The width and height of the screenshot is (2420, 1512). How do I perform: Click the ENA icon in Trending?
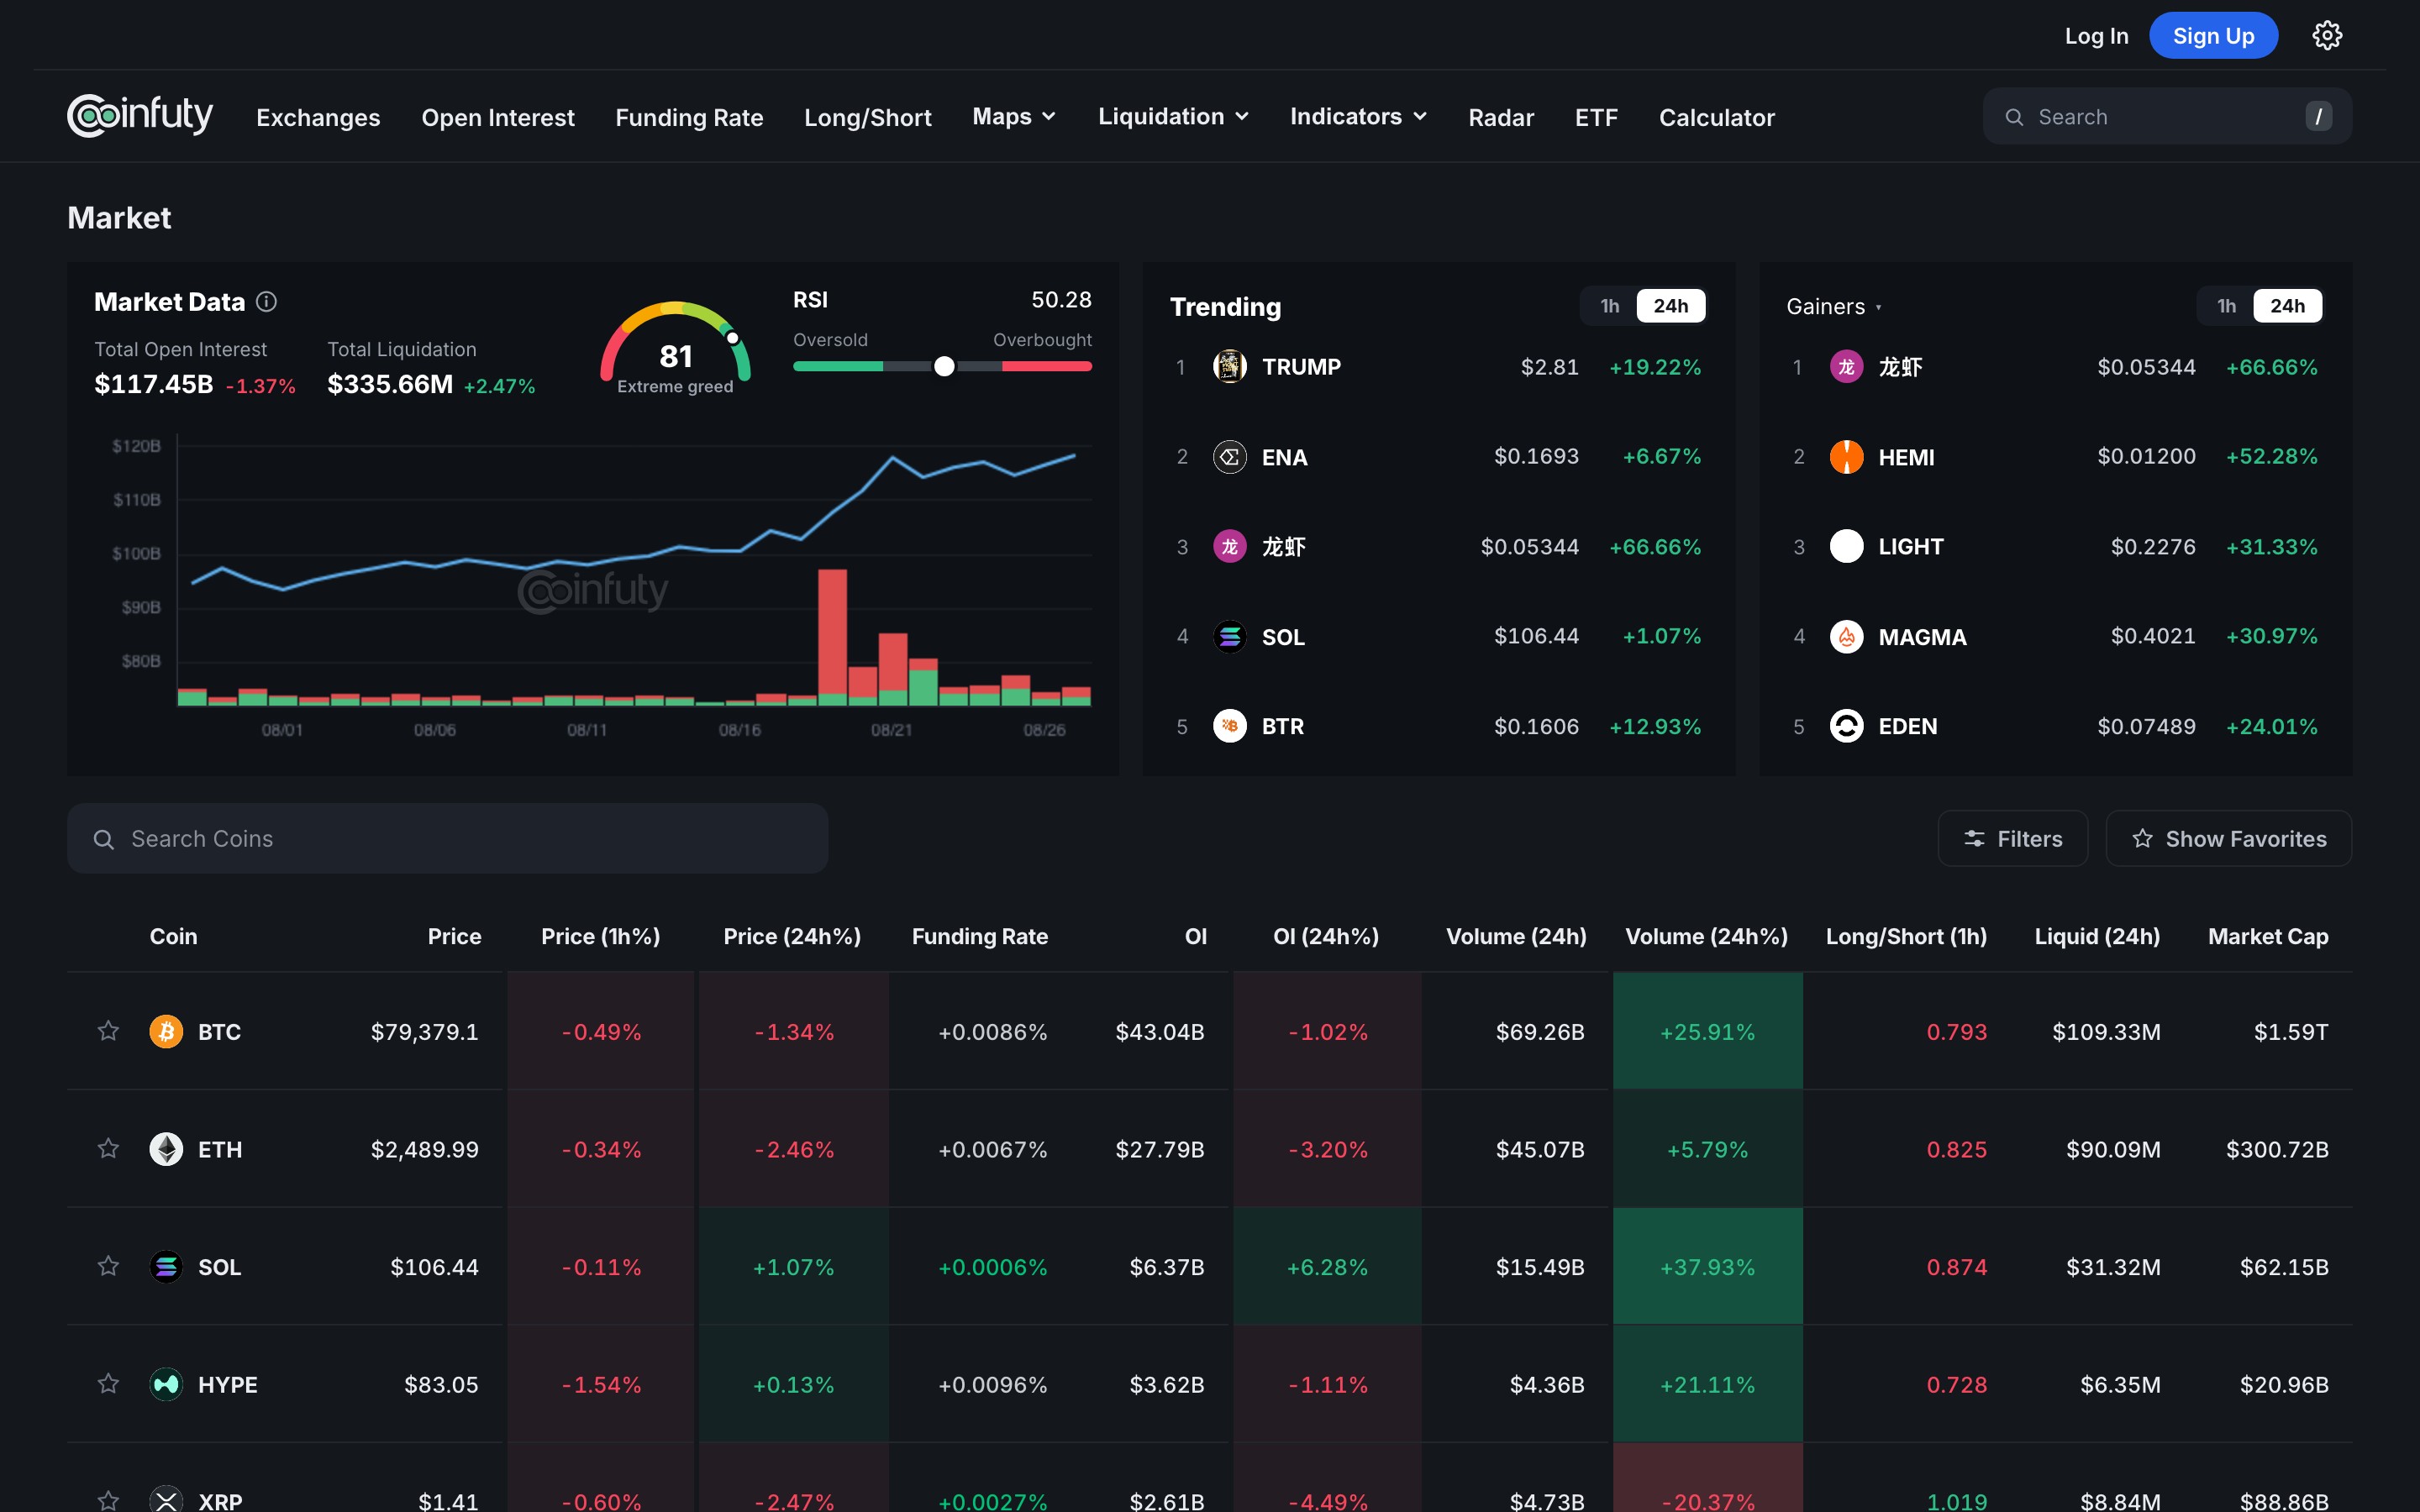click(x=1230, y=457)
